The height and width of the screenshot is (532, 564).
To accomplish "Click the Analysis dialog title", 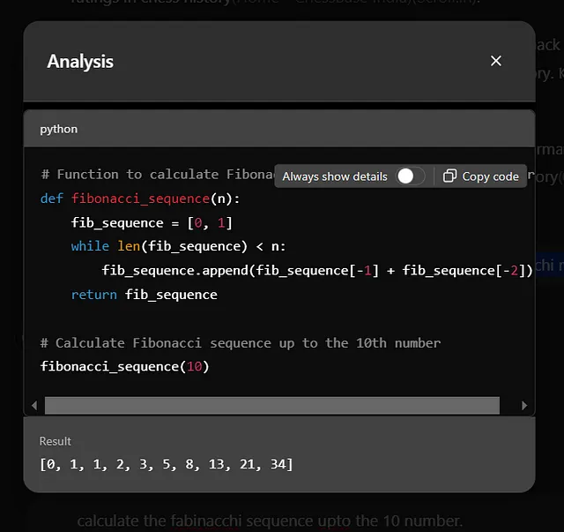I will (80, 62).
